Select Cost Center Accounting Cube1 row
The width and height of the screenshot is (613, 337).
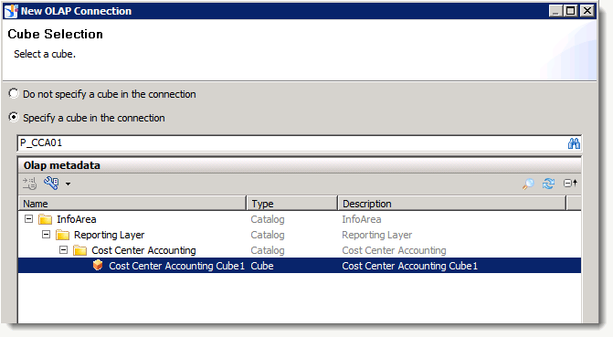(300, 266)
